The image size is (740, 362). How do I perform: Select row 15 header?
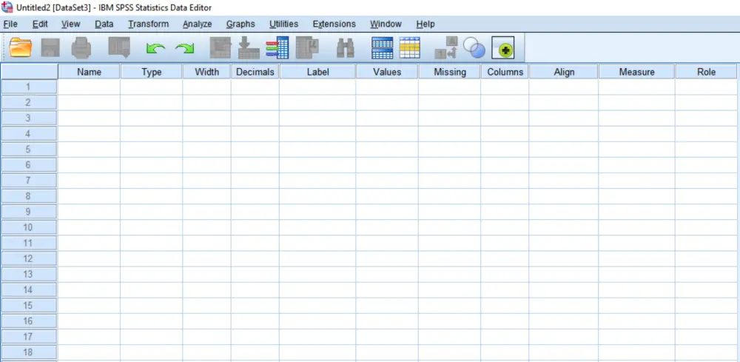[x=29, y=305]
